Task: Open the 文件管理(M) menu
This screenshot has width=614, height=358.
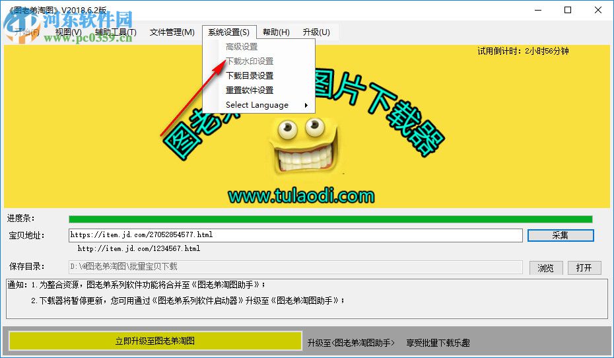Action: point(172,32)
